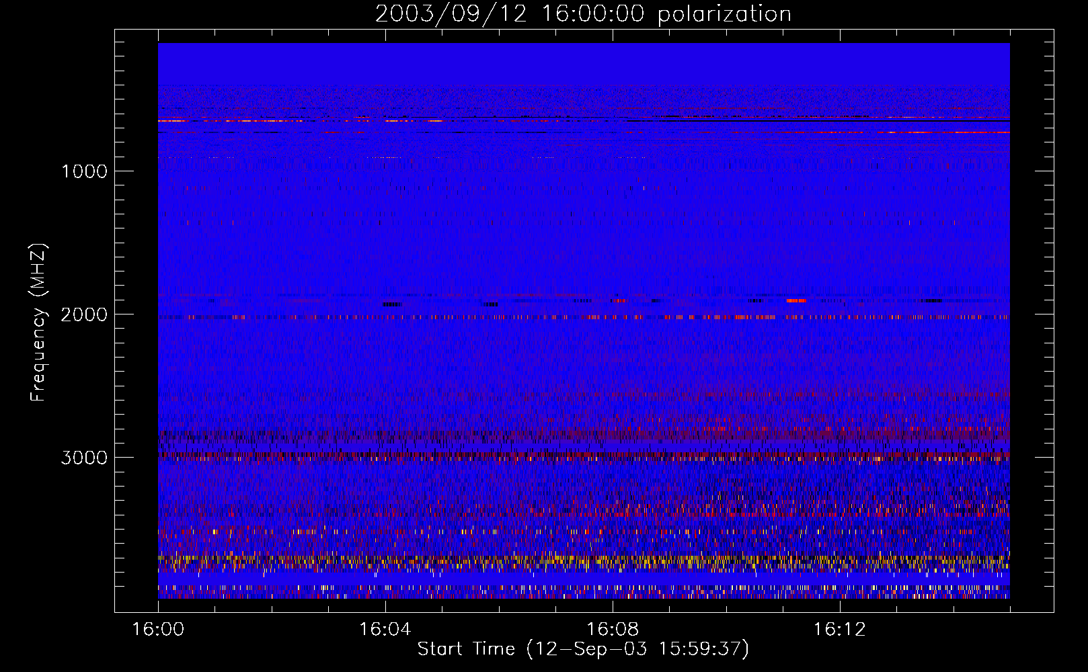Click the bright red burst near 2000 MHz

pyautogui.click(x=796, y=301)
